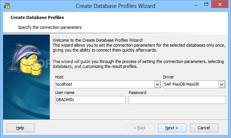This screenshot has width=231, height=138.
Task: Click the User name DBADMIN field
Action: [x=90, y=100]
